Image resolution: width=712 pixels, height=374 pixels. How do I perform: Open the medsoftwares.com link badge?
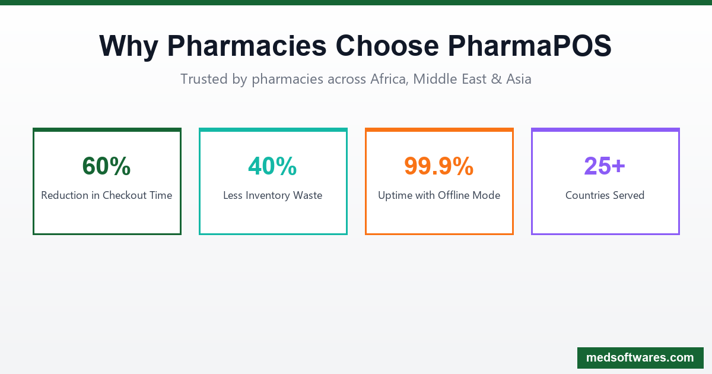pos(640,357)
